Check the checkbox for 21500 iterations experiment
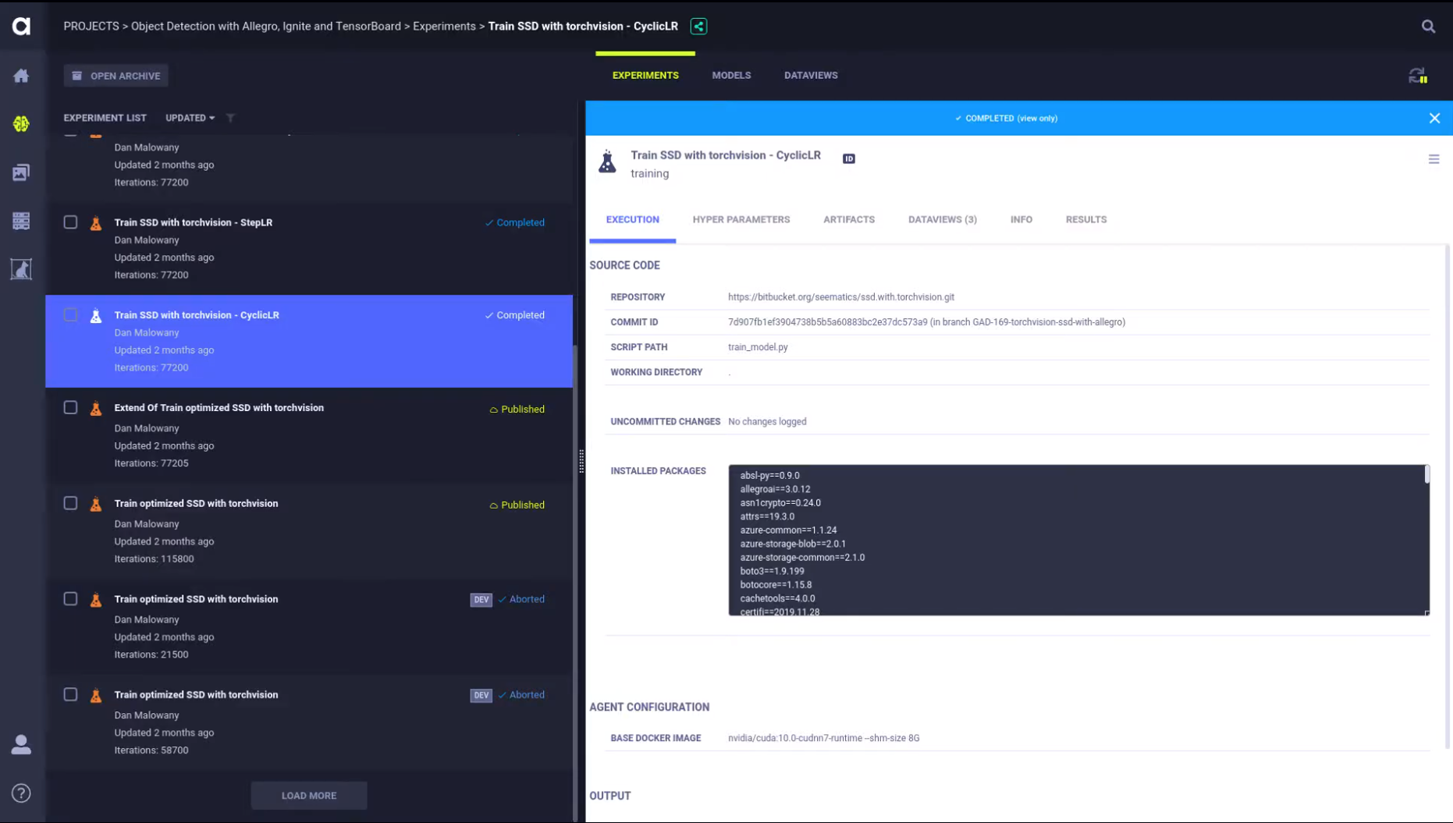 point(70,599)
